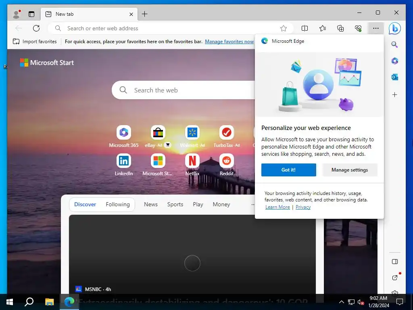Click the Got it! button
Image resolution: width=413 pixels, height=310 pixels.
tap(289, 170)
